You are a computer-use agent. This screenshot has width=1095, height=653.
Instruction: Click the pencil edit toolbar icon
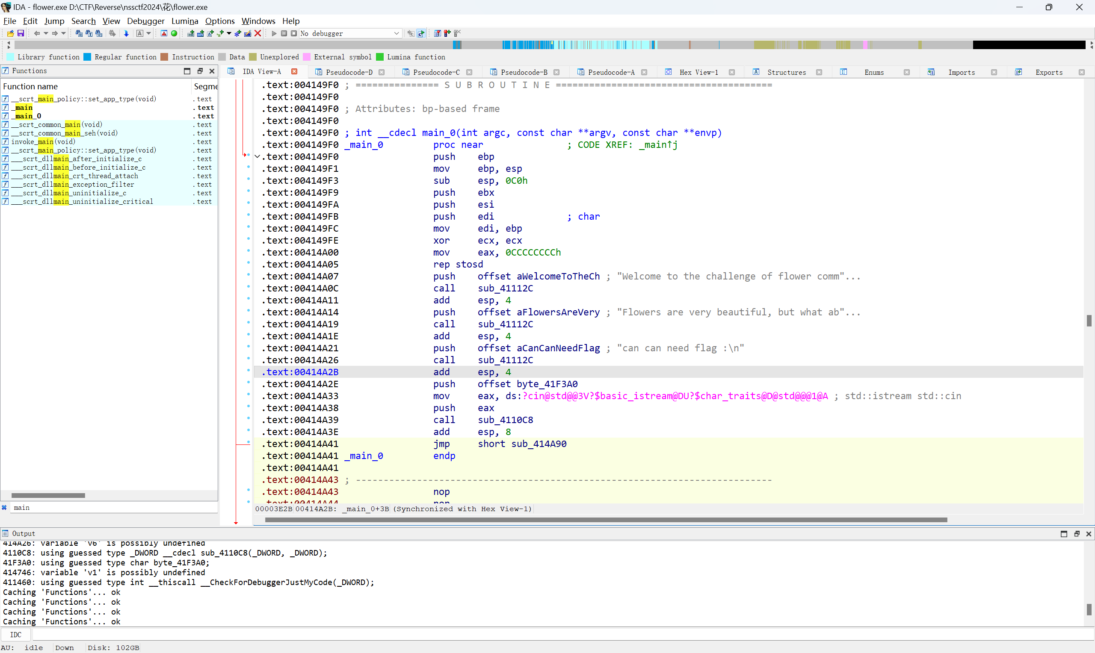247,33
